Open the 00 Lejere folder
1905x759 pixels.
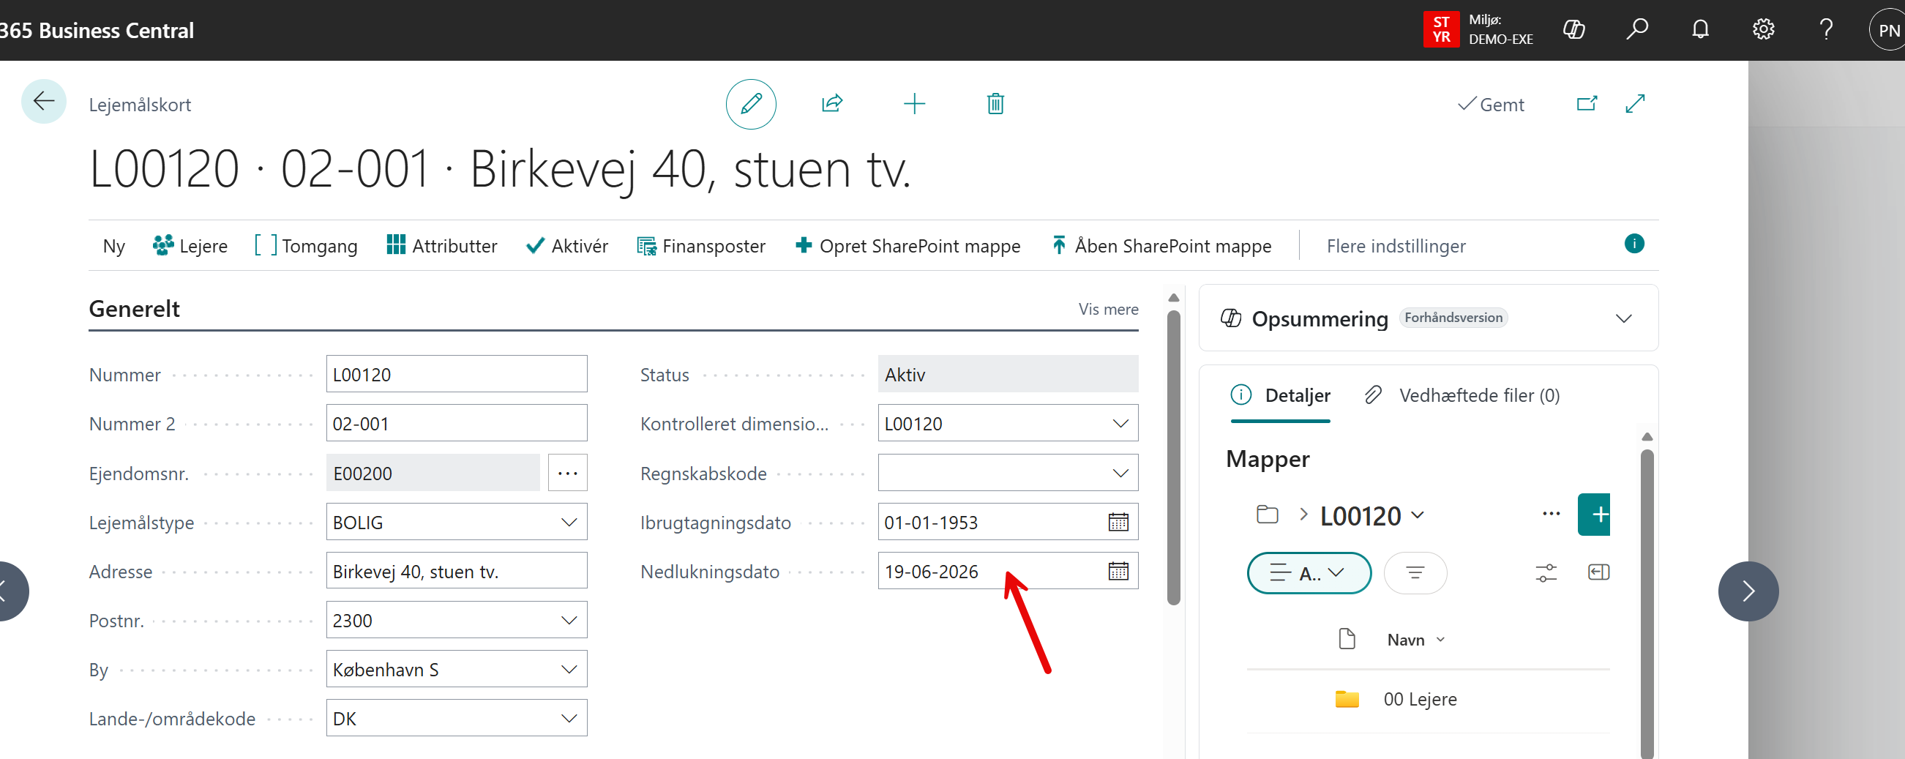click(1419, 698)
